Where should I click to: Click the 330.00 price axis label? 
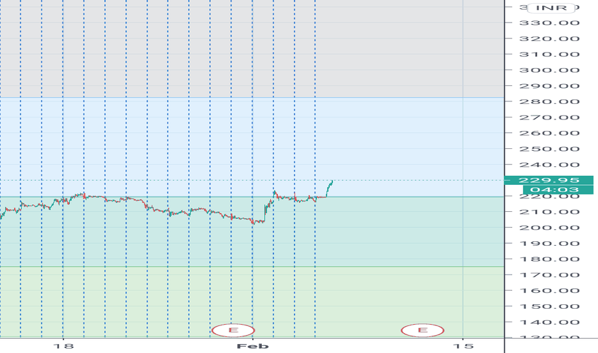[x=549, y=23]
